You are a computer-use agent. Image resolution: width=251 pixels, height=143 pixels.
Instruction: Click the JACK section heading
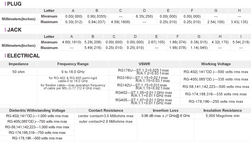pyautogui.click(x=14, y=30)
